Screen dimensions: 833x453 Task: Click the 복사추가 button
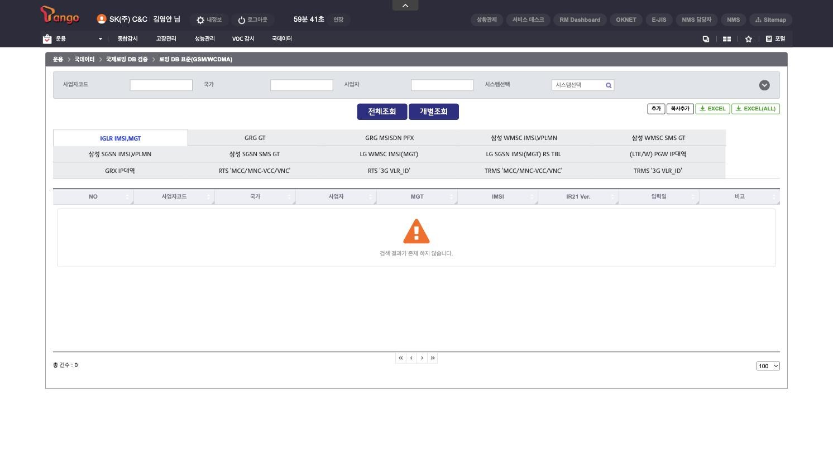(x=680, y=109)
